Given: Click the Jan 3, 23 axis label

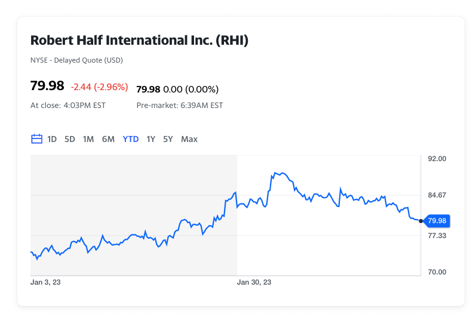Looking at the screenshot, I should [x=45, y=282].
